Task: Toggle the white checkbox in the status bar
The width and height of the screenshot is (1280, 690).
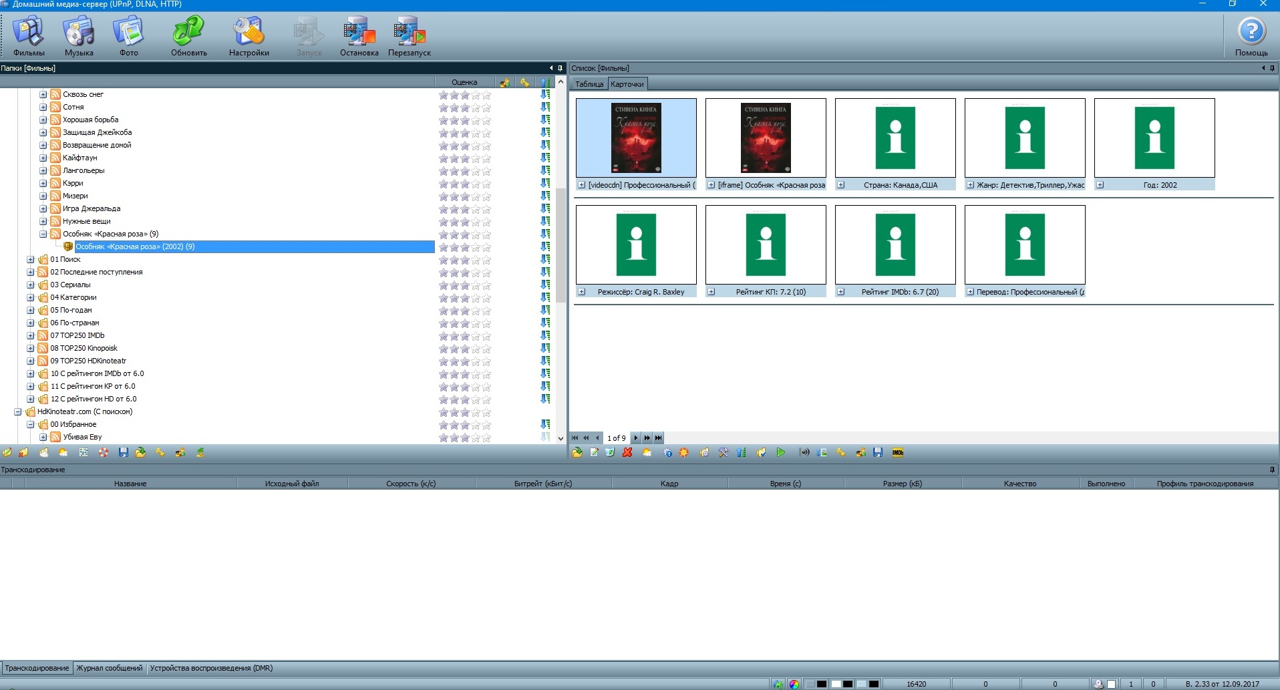Action: (x=1112, y=684)
